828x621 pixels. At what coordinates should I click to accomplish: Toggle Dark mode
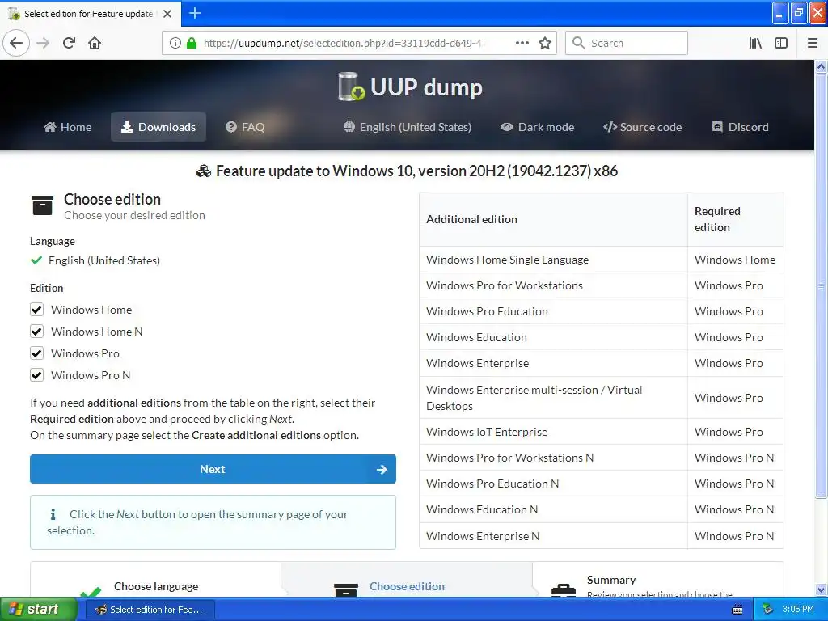537,127
